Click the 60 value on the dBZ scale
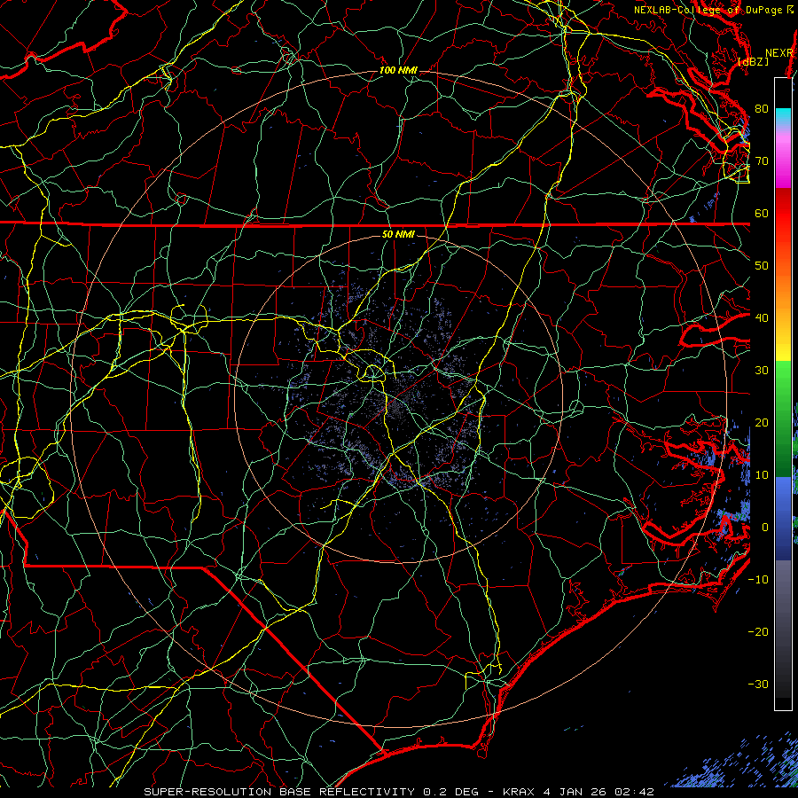Image resolution: width=798 pixels, height=798 pixels. pos(762,213)
